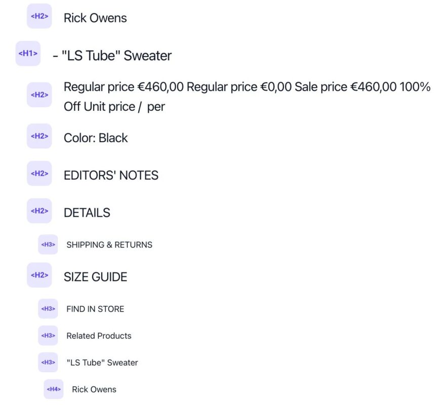Viewport: 448px width, 405px height.
Task: Click the DETAILS heading text
Action: pos(87,213)
